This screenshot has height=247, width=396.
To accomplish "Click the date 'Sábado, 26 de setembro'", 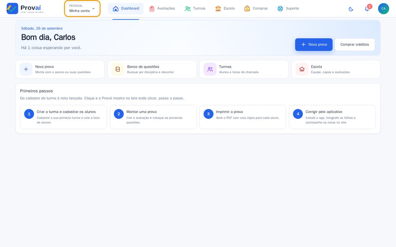I will pyautogui.click(x=42, y=28).
